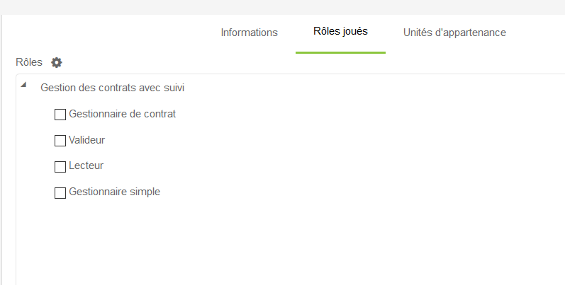Open the Rôles settings gear icon
This screenshot has width=565, height=285.
57,62
